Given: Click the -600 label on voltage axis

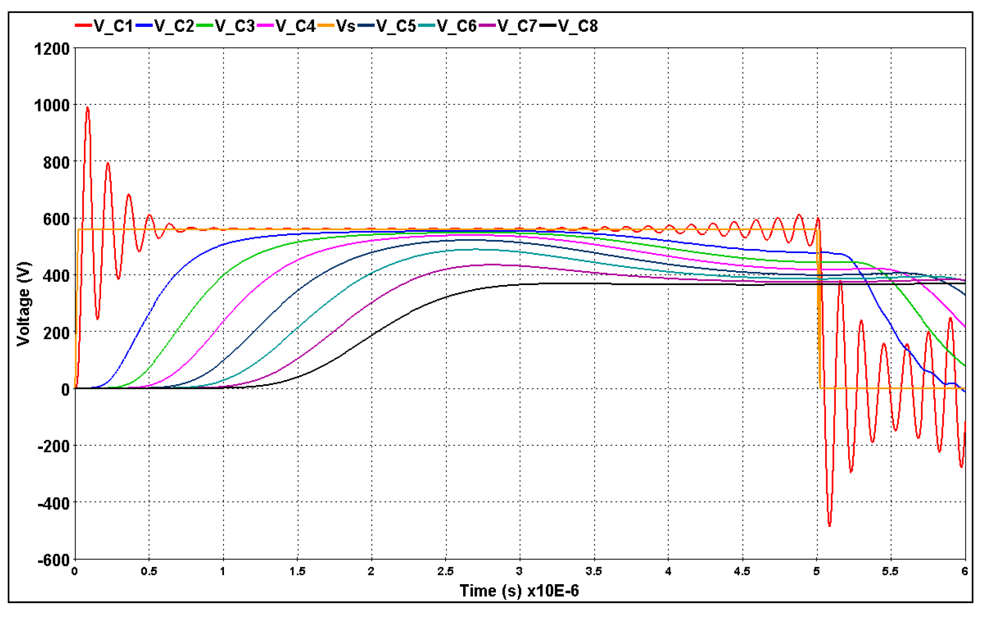Looking at the screenshot, I should click(x=54, y=560).
